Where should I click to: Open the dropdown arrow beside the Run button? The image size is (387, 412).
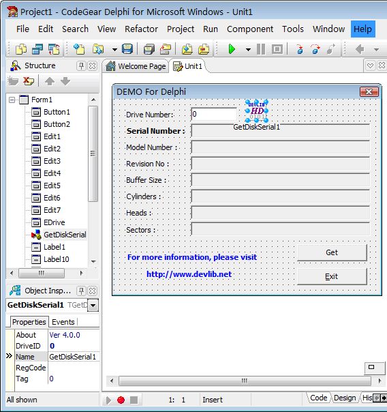[x=248, y=49]
